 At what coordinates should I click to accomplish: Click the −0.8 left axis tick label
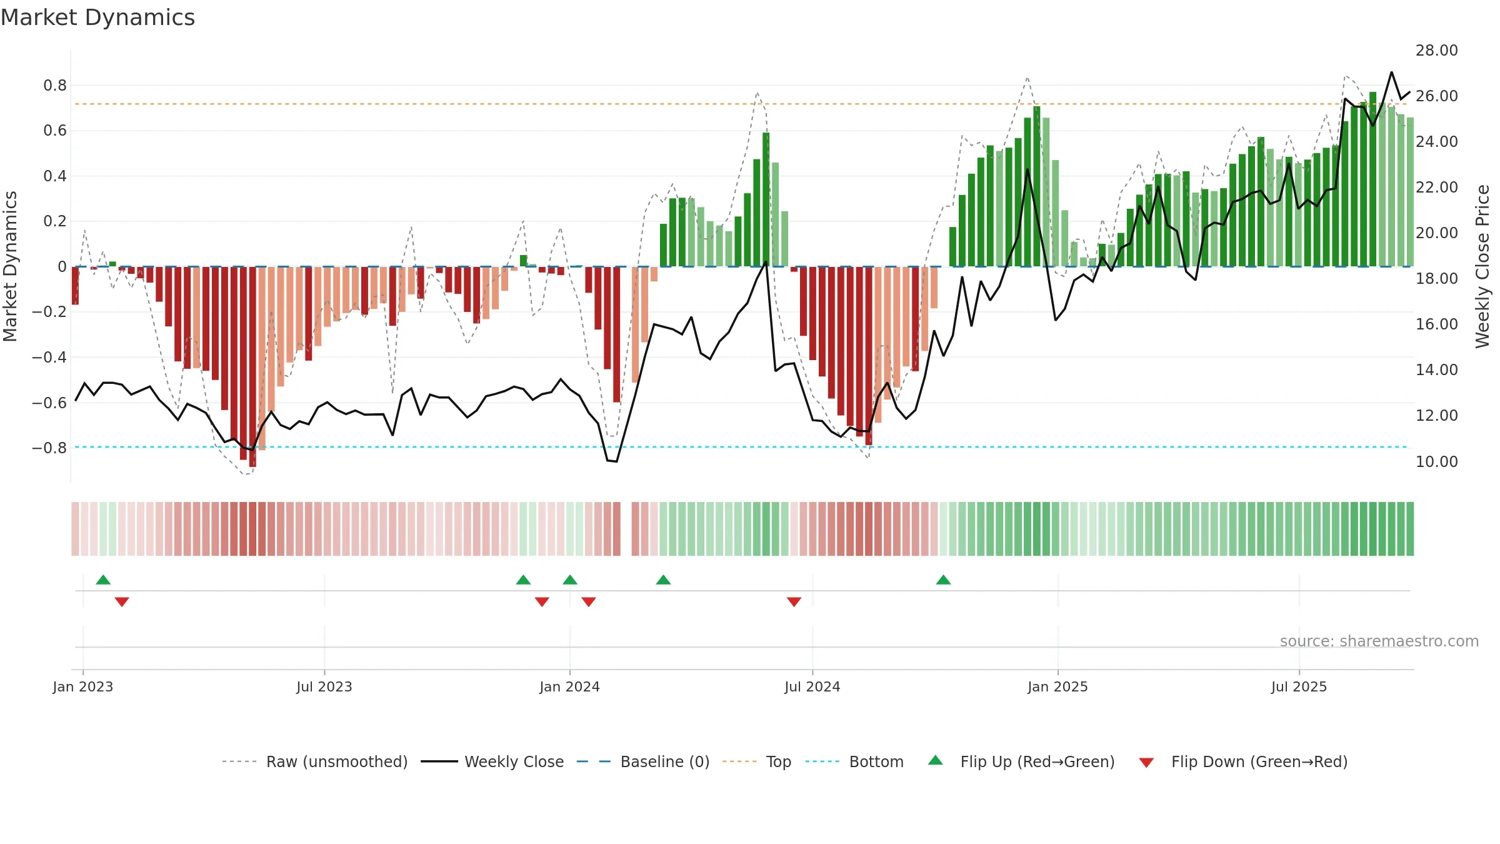pos(49,448)
